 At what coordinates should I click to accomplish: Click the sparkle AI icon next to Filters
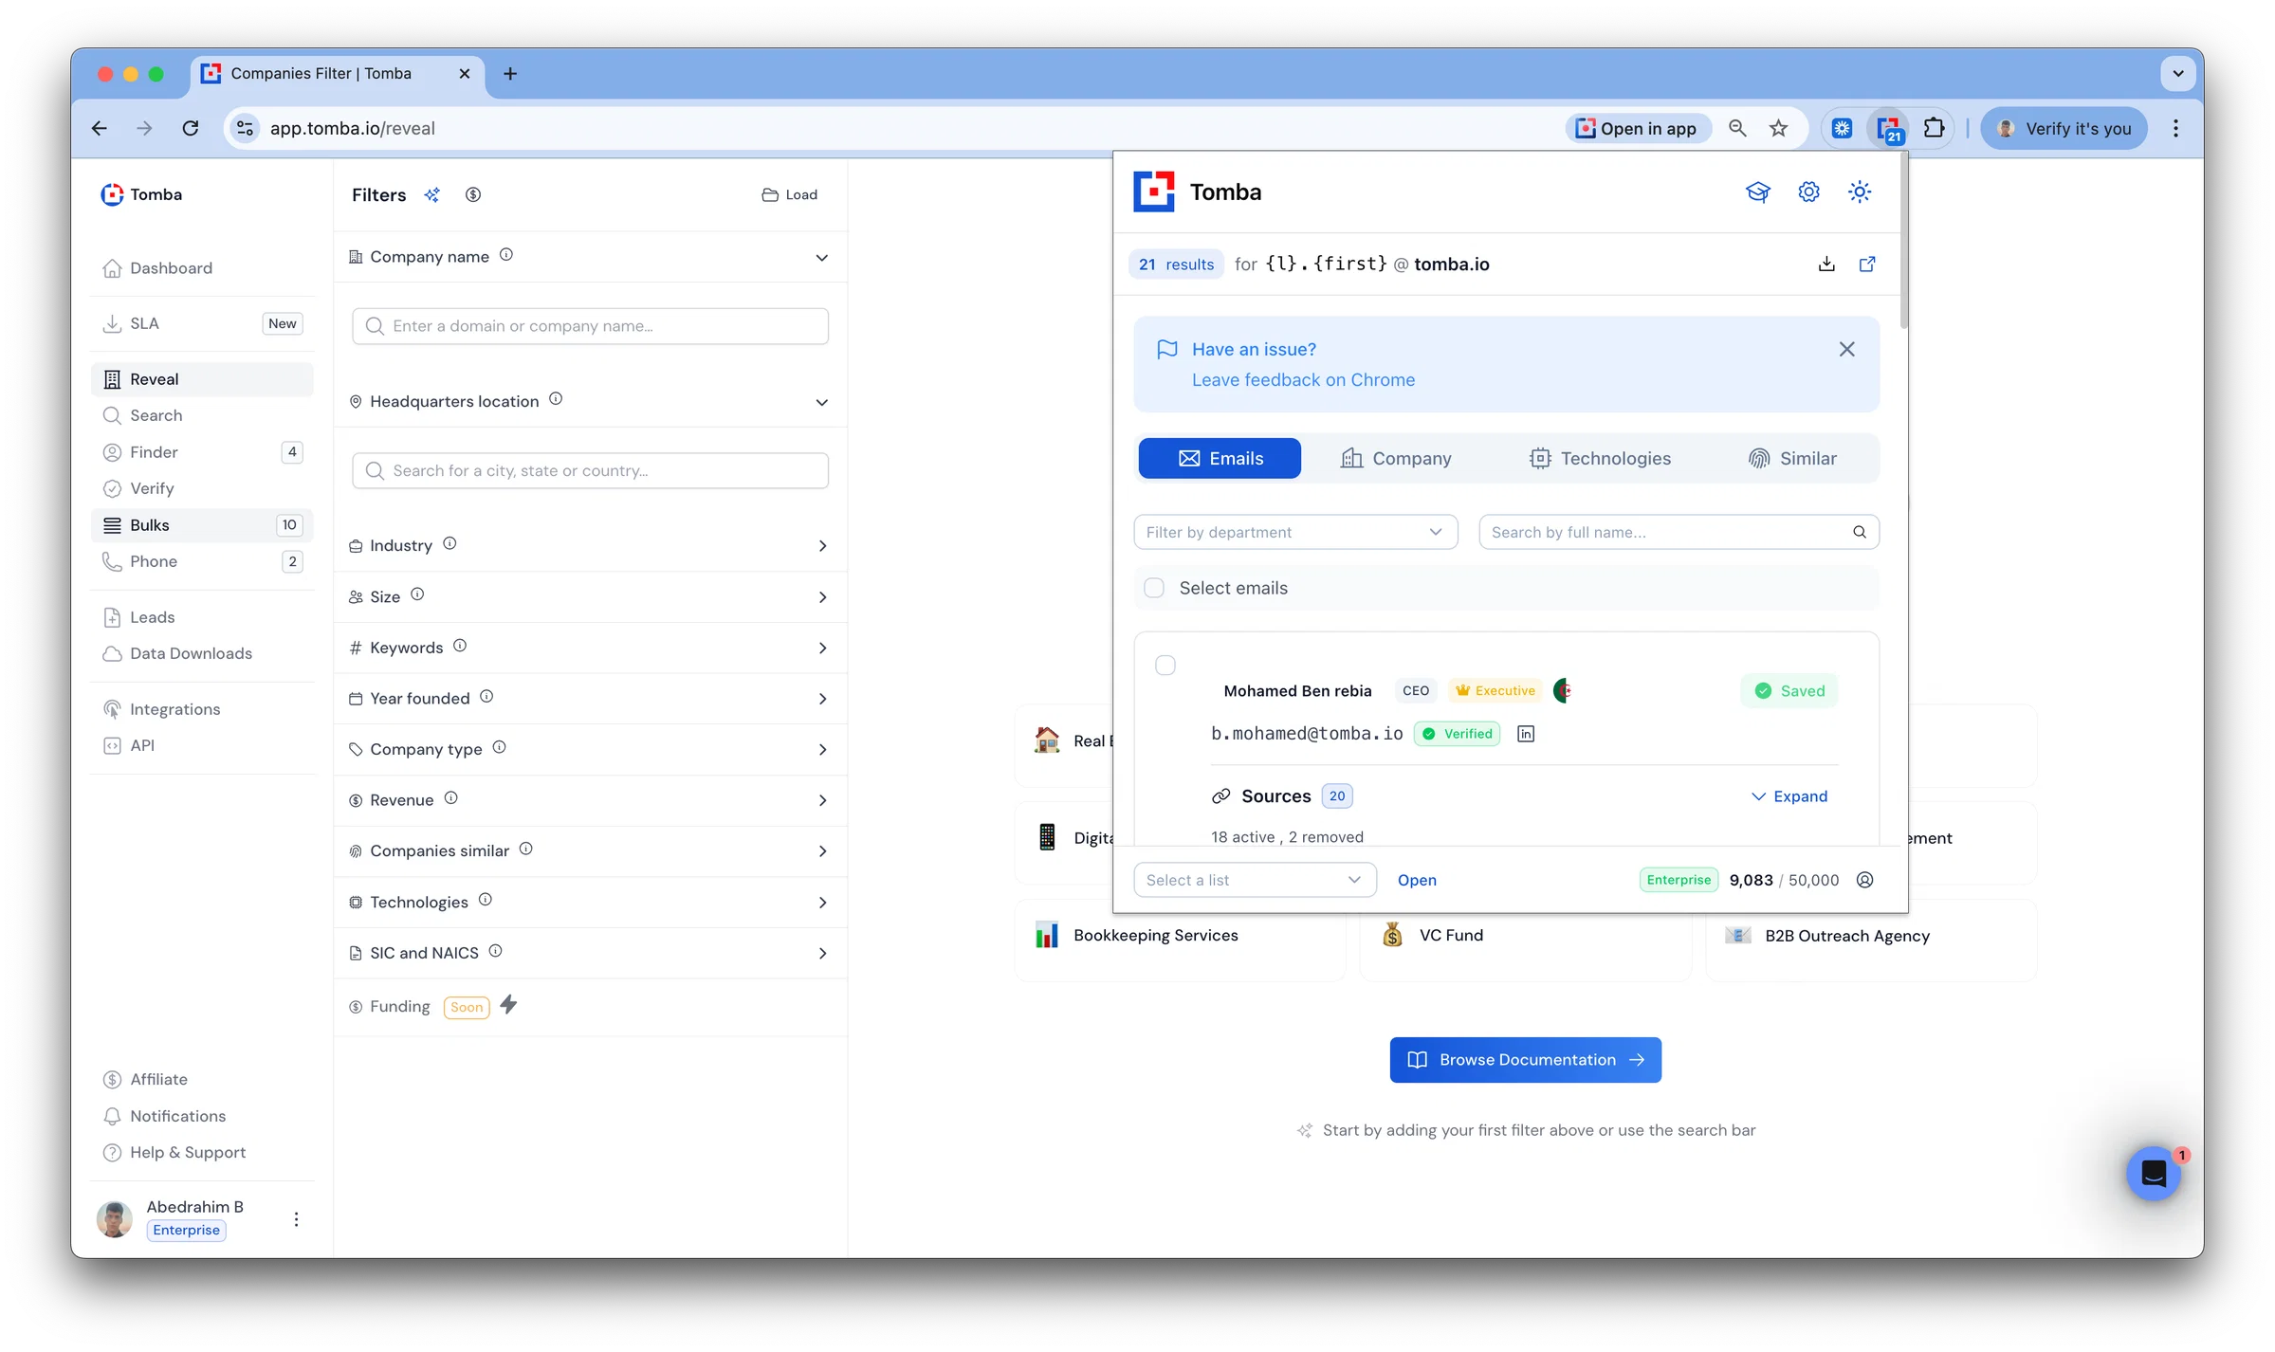[431, 195]
